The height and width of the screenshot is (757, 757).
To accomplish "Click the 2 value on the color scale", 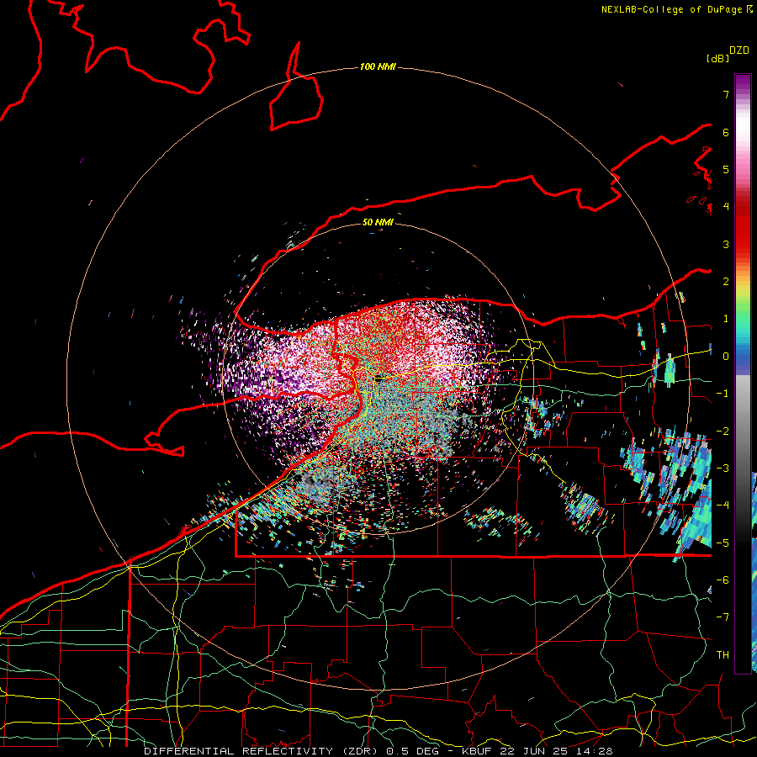I will click(726, 282).
